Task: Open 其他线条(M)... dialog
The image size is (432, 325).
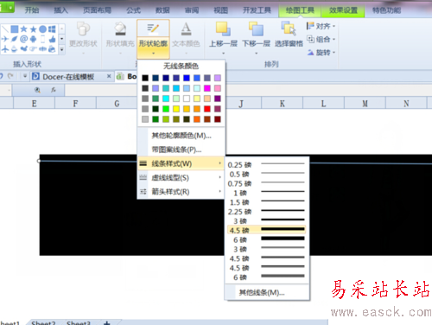Action: (266, 293)
